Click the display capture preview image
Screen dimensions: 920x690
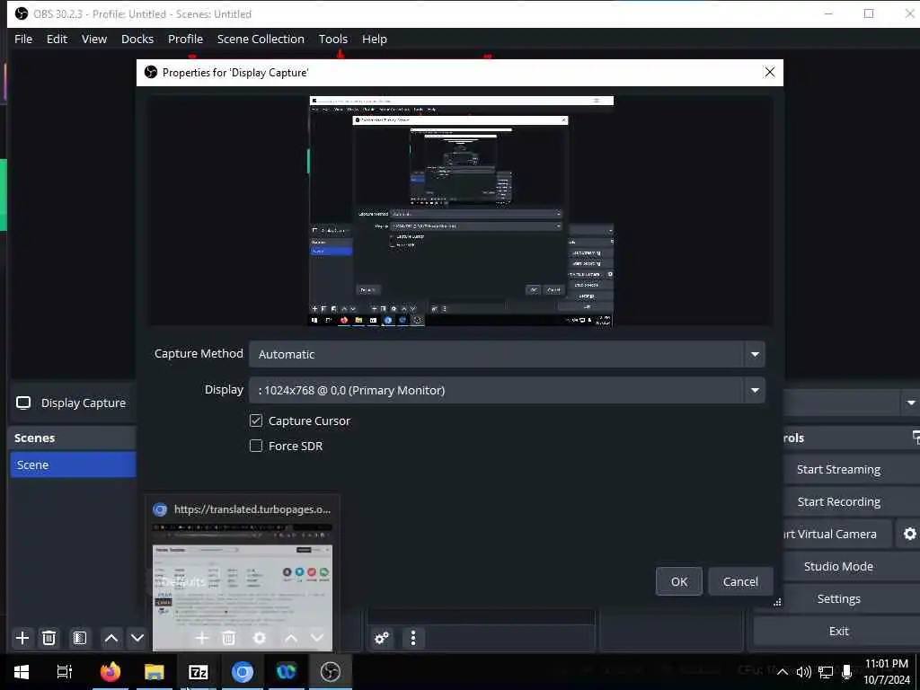point(461,210)
